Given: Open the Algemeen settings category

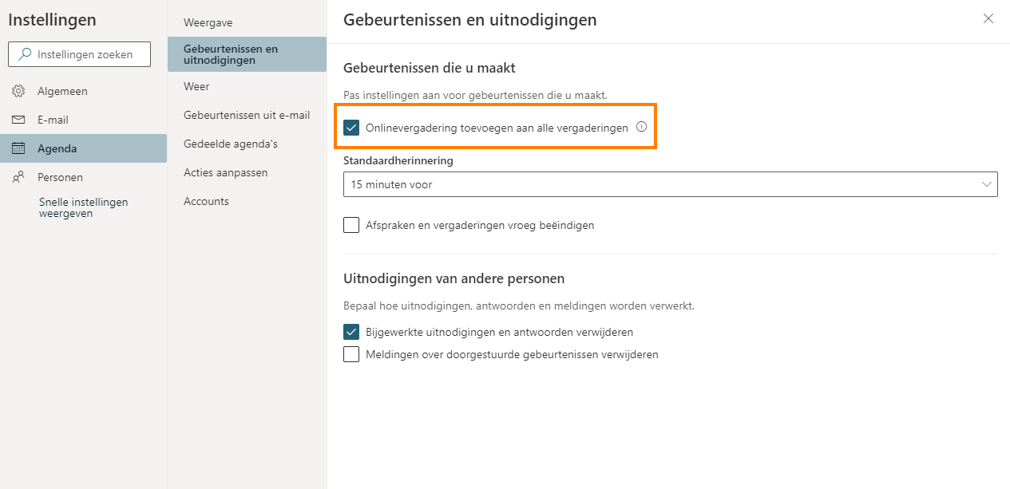Looking at the screenshot, I should click(84, 91).
